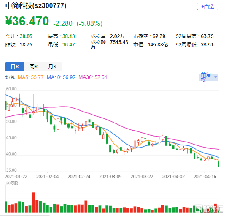Screen dimensions: 226x216
Task: Click the tallest red volume bar
Action: pos(33,202)
